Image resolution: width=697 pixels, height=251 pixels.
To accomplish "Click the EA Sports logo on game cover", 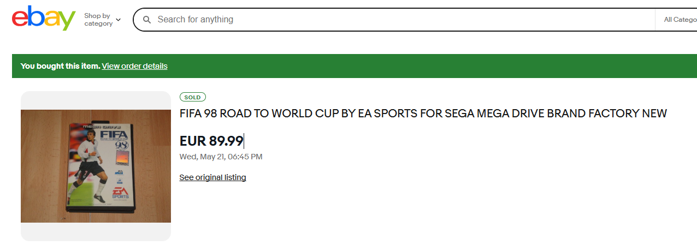I will point(121,192).
